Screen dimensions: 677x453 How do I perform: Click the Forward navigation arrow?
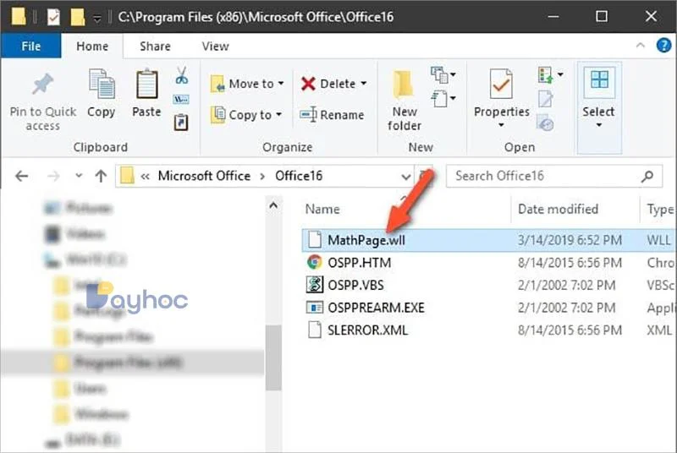(x=53, y=176)
